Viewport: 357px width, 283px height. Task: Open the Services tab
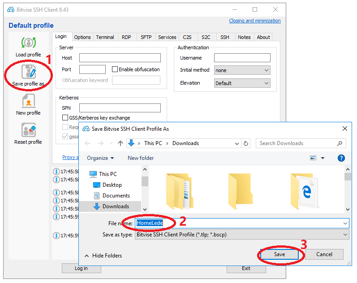tap(167, 37)
